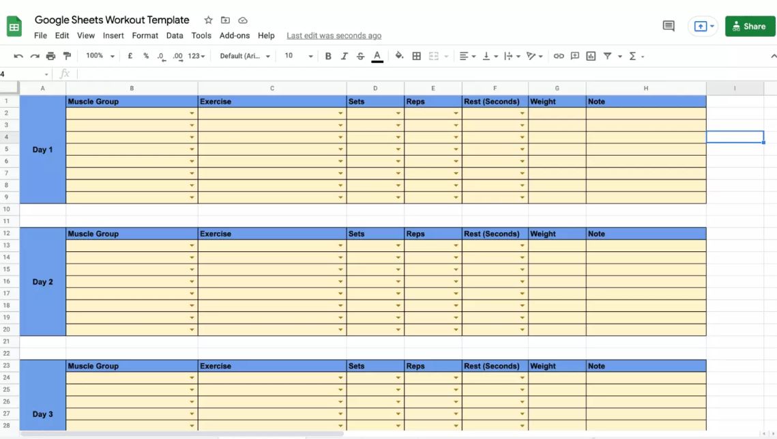Format as currency with pound icon

tap(130, 56)
